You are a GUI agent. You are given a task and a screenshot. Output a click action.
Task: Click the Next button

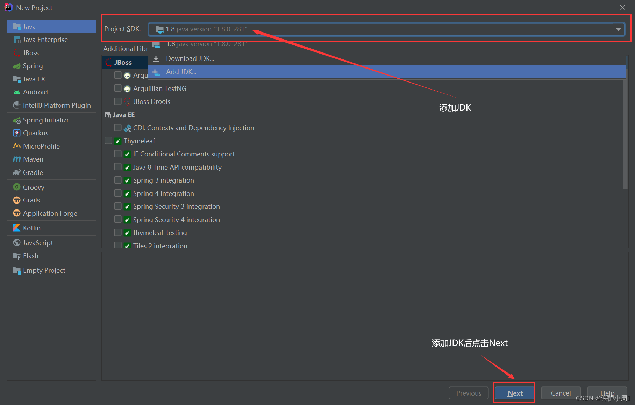tap(515, 393)
